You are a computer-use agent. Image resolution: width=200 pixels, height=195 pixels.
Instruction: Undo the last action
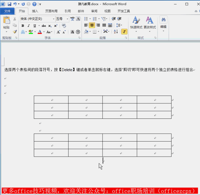15,4
